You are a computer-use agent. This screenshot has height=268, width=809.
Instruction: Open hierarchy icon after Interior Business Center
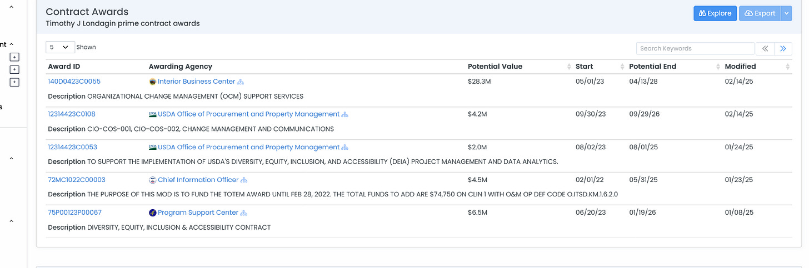241,82
